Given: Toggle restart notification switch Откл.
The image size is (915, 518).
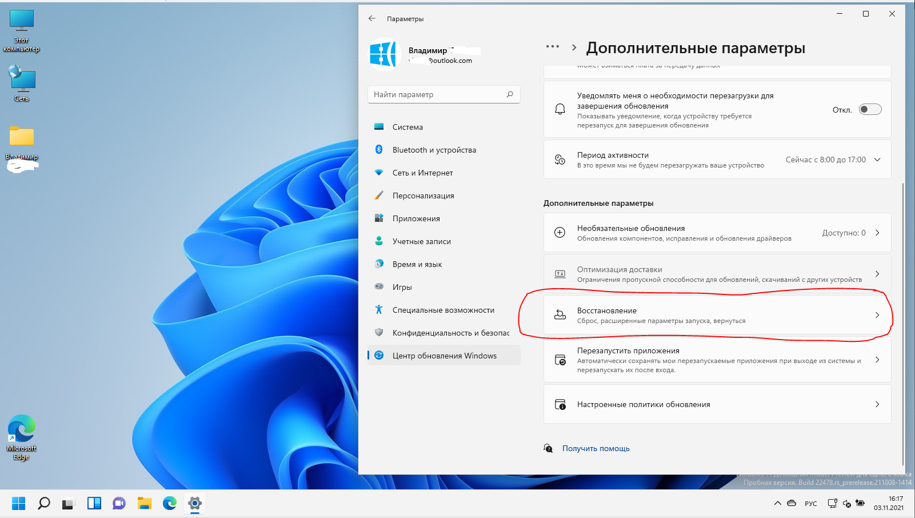Looking at the screenshot, I should click(x=870, y=109).
